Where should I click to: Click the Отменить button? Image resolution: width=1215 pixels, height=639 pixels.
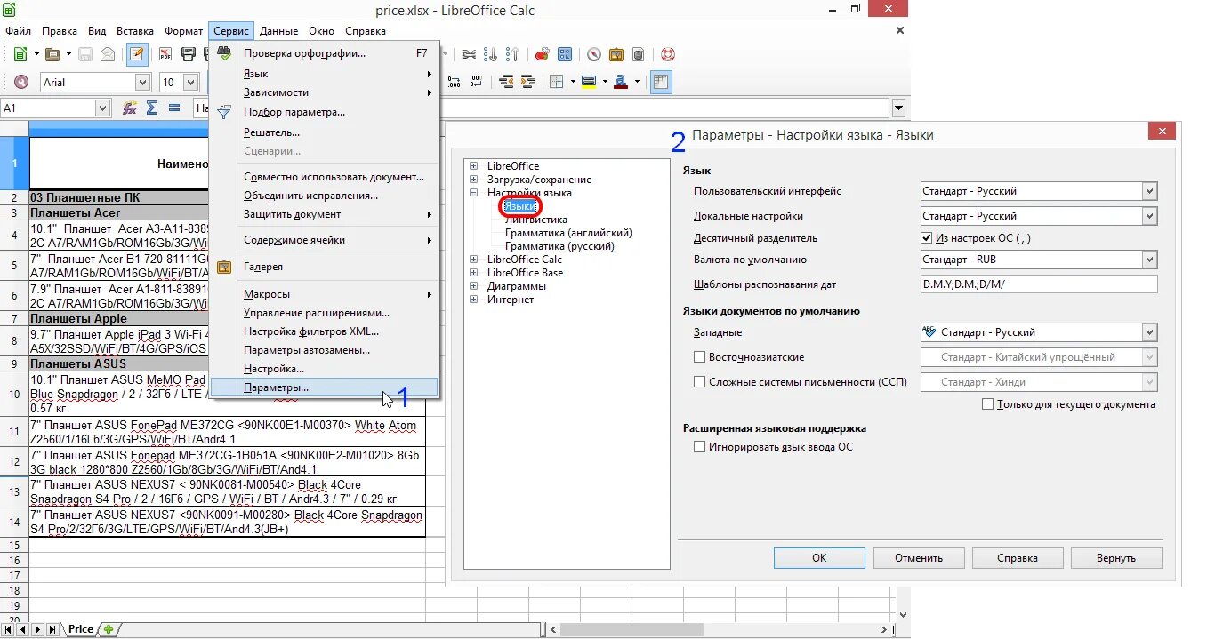919,558
